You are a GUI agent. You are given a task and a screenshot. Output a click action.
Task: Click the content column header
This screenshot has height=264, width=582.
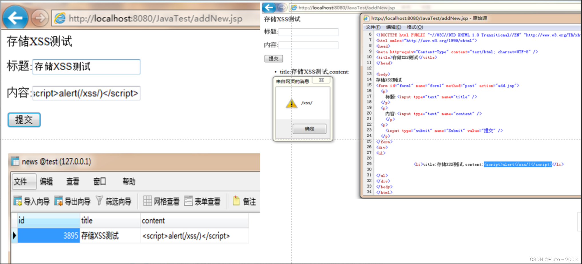(x=195, y=221)
